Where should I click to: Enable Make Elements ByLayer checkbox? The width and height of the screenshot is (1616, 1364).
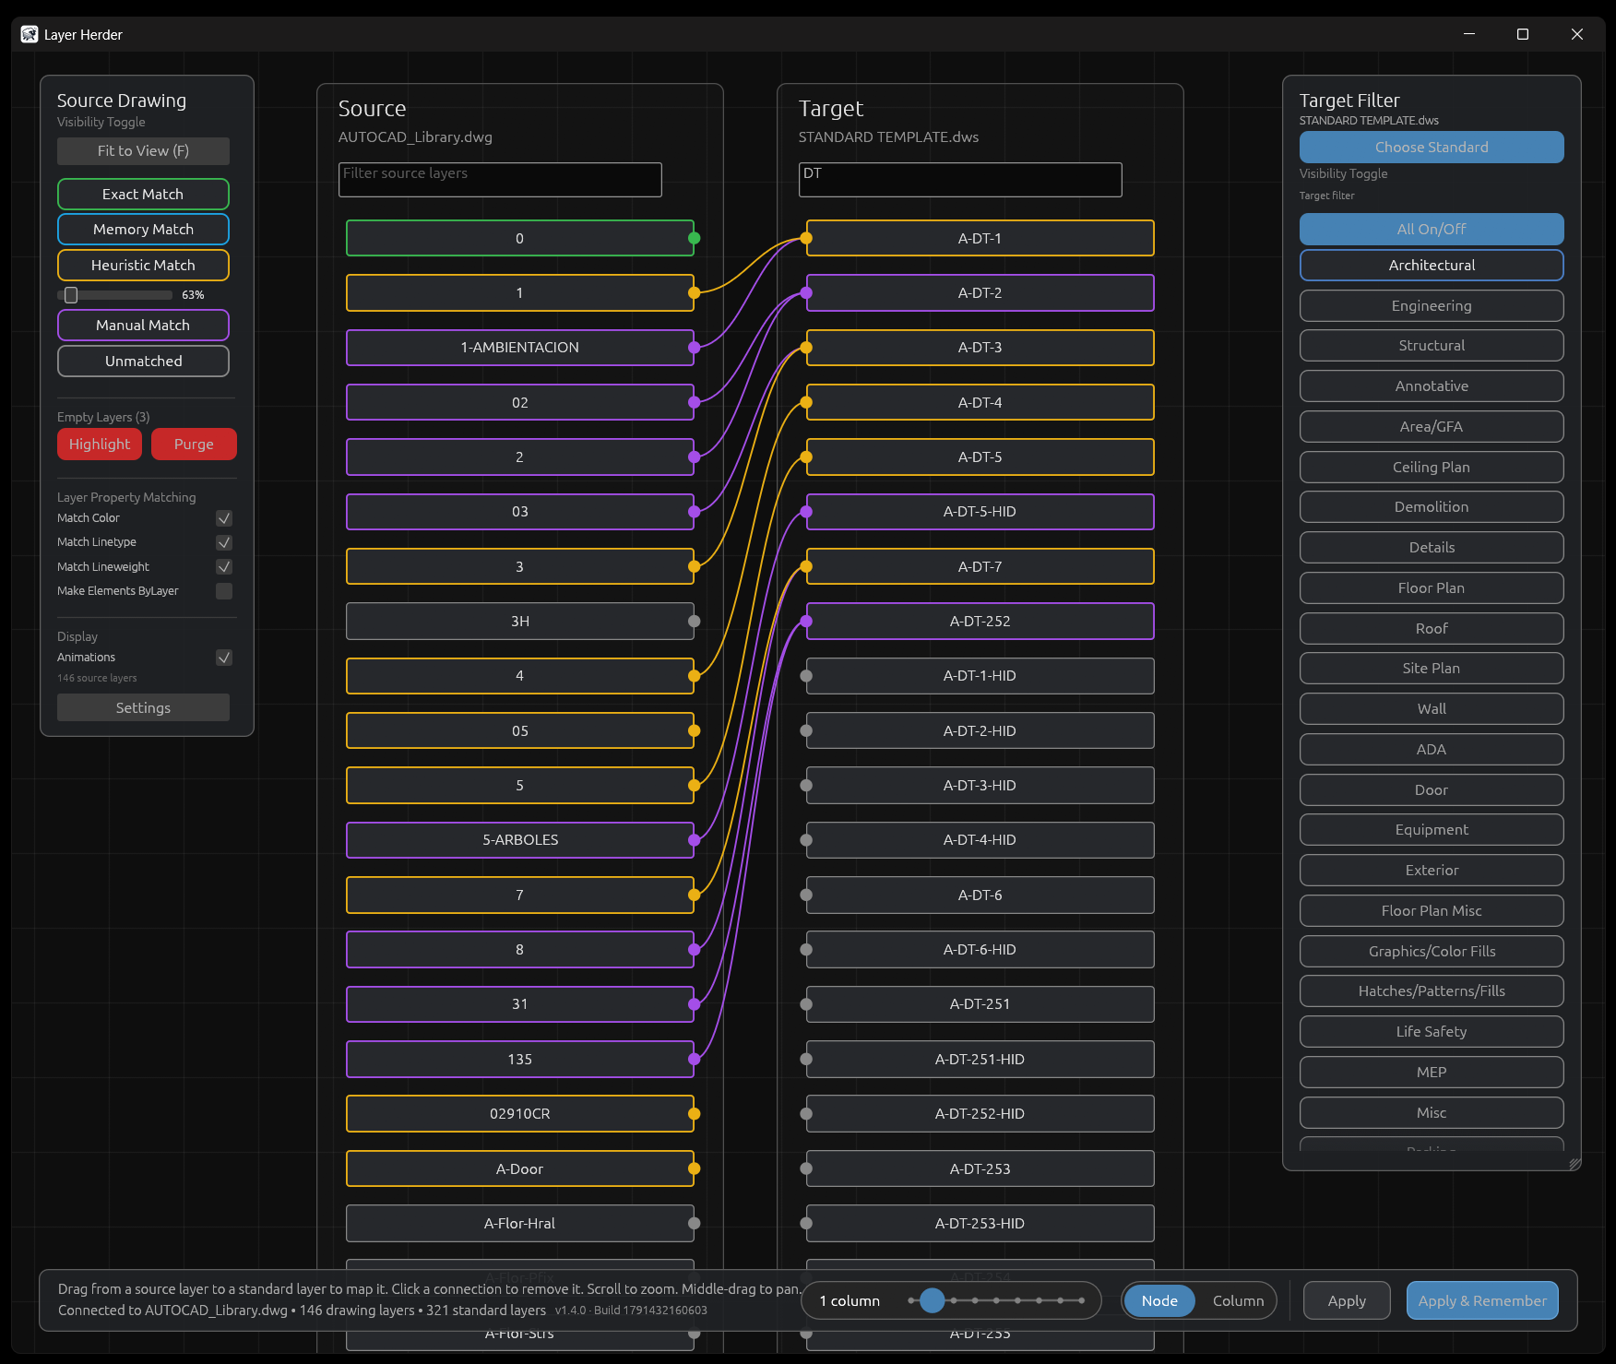pyautogui.click(x=224, y=591)
